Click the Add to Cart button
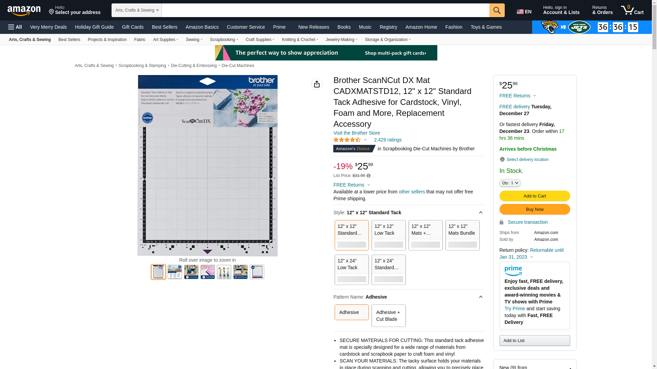This screenshot has width=657, height=369. coord(534,196)
